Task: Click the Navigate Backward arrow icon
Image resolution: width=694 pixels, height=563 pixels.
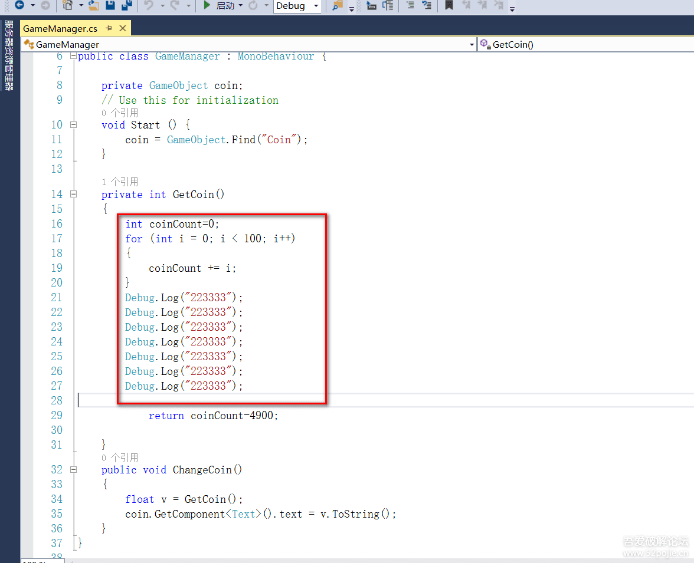Action: click(19, 5)
